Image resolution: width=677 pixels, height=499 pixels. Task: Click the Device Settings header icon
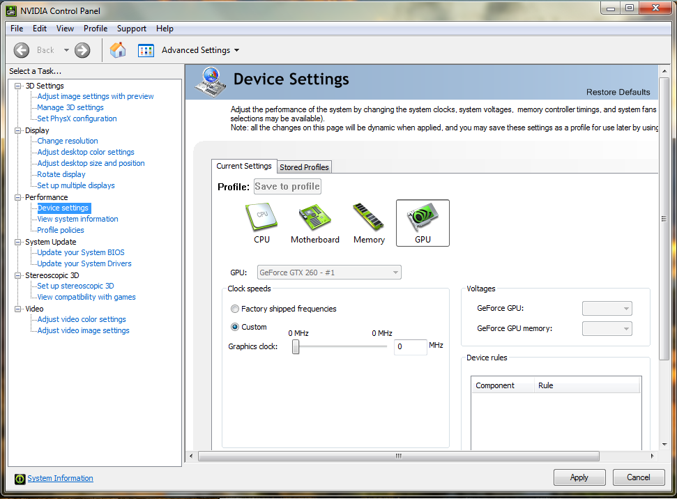211,82
